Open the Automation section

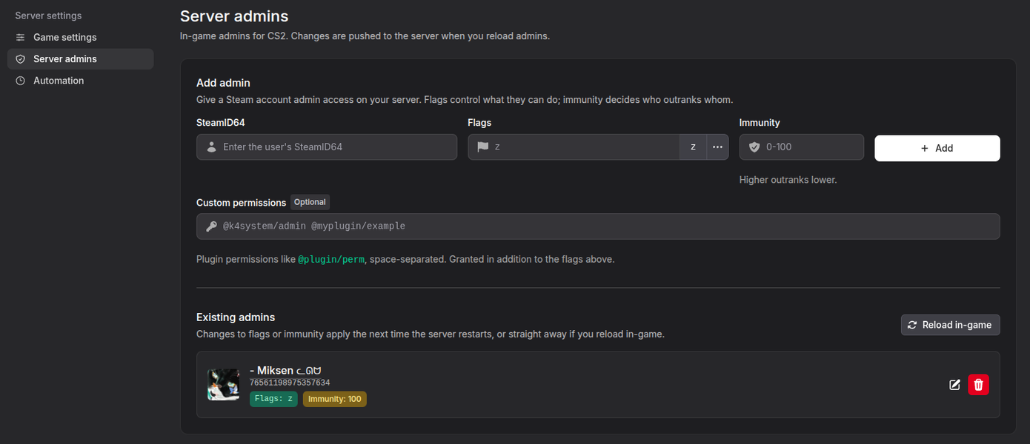[x=80, y=81]
